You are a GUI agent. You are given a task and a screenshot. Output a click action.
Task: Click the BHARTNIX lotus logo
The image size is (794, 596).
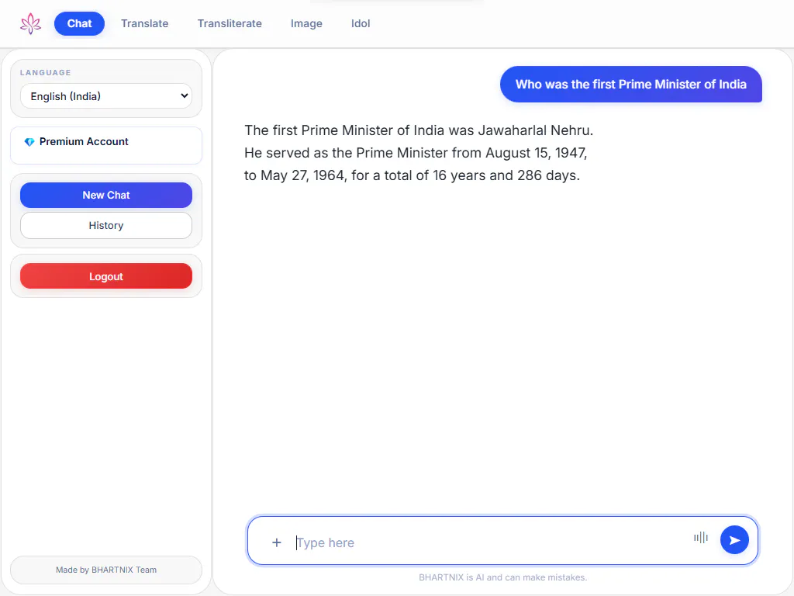coord(30,24)
